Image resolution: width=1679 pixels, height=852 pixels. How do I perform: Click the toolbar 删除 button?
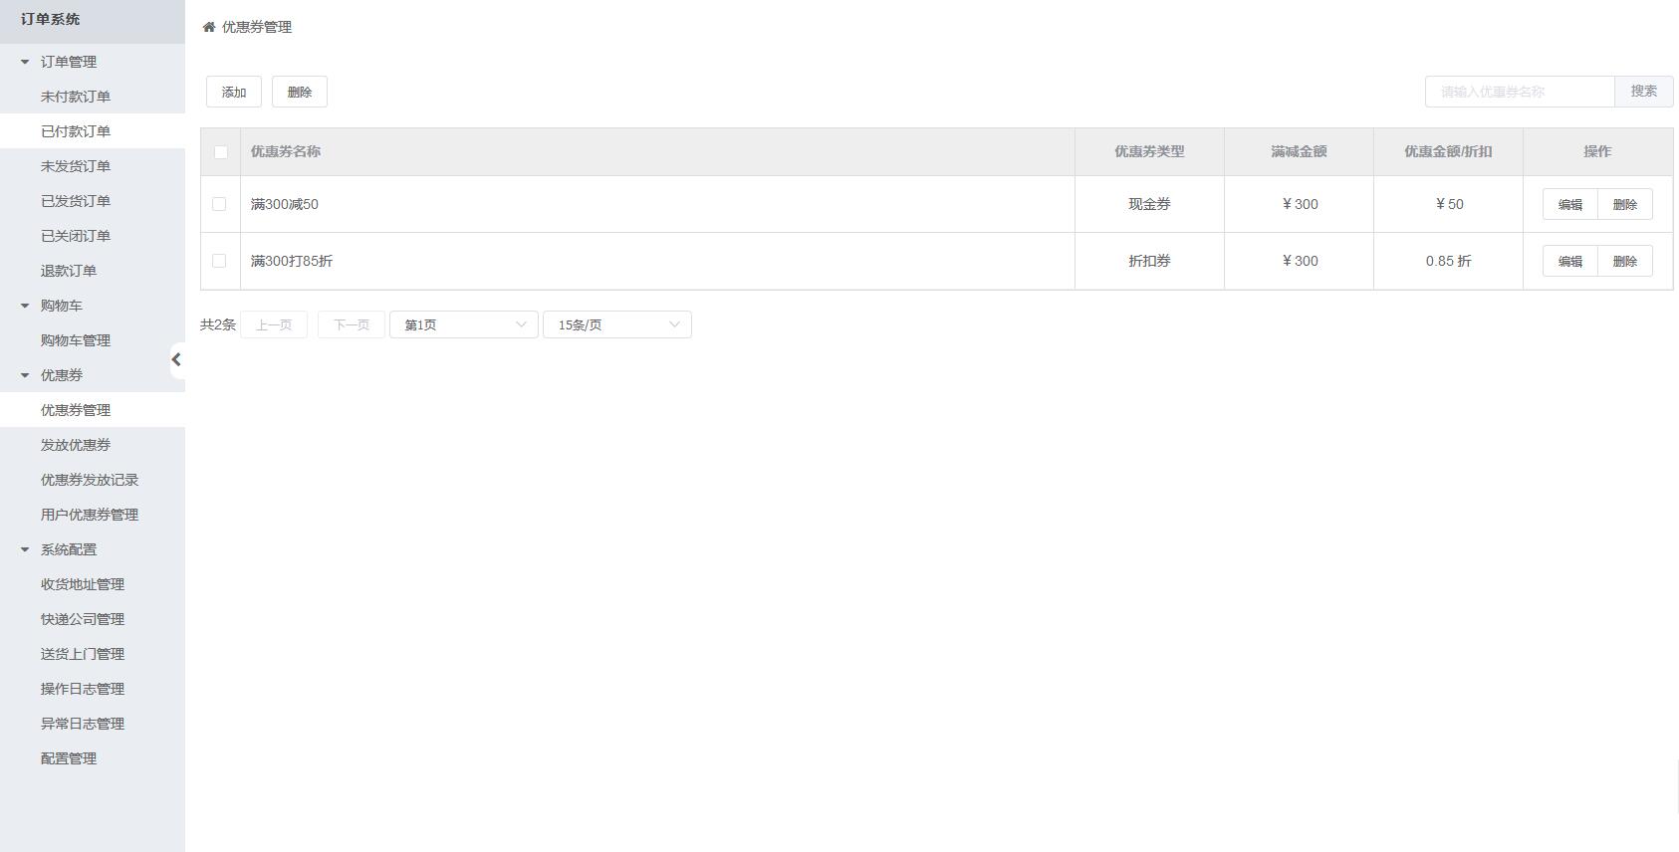click(x=300, y=92)
